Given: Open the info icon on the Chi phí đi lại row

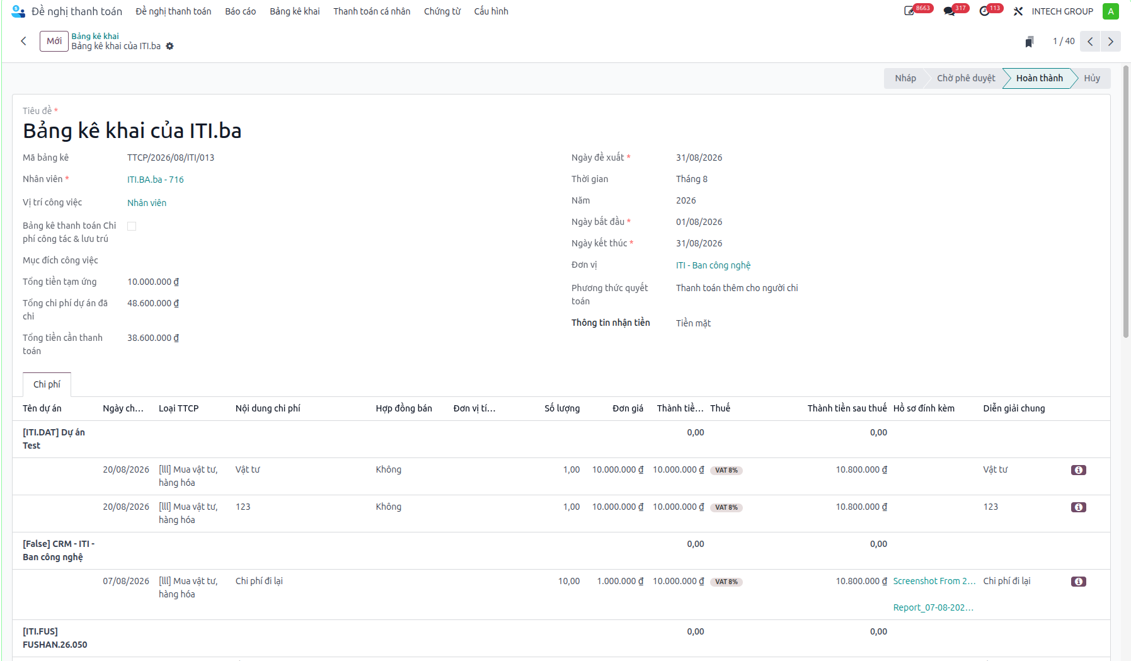Looking at the screenshot, I should click(1078, 582).
